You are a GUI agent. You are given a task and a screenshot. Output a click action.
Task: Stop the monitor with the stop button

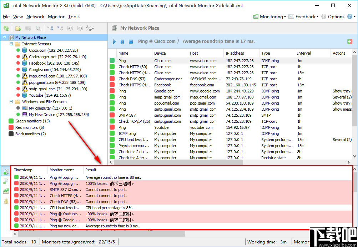tap(130, 41)
